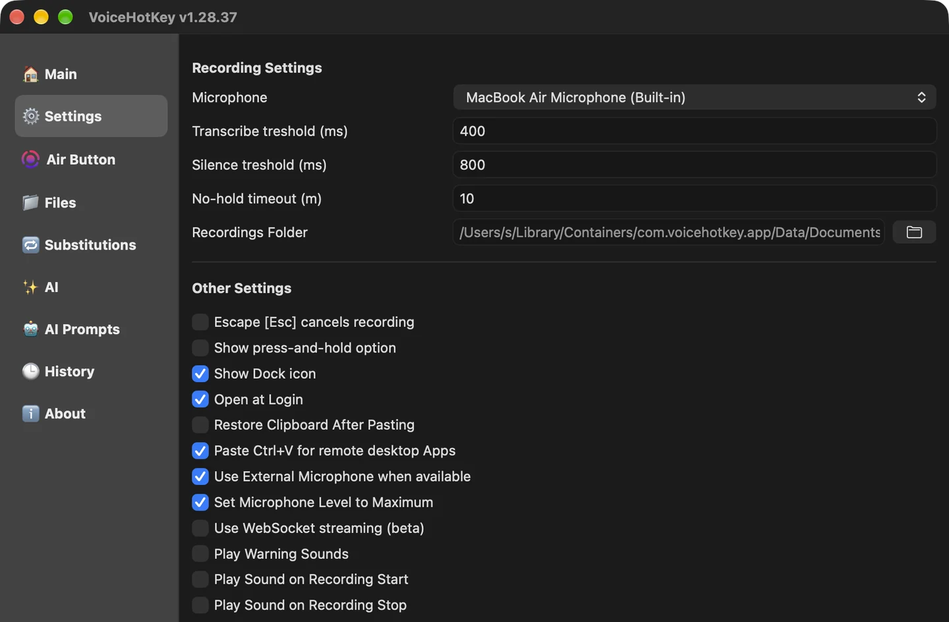Uncheck Set Microphone Level to Maximum
Viewport: 949px width, 622px height.
[x=200, y=502]
